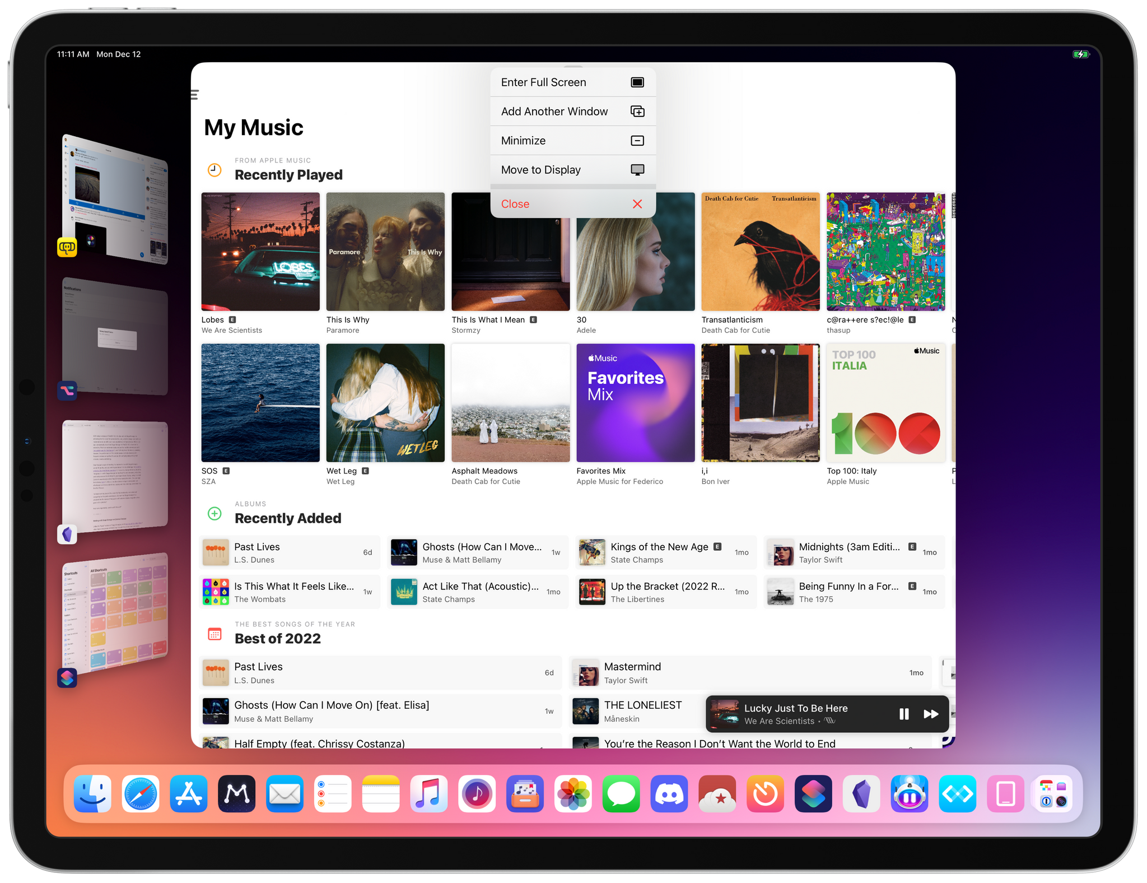Open the c@ra++ere s?ec!@le album by thasup
Screen dimensions: 1147x883
point(886,252)
